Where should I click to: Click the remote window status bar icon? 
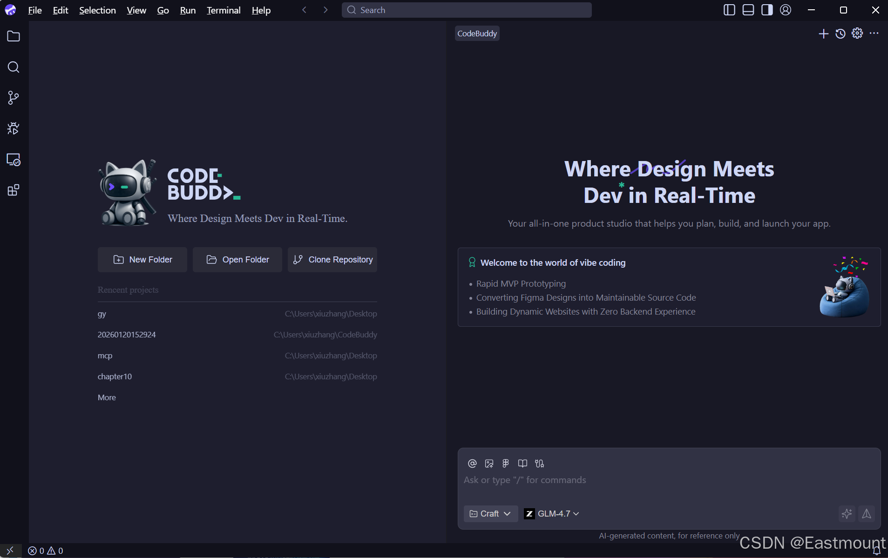point(10,551)
